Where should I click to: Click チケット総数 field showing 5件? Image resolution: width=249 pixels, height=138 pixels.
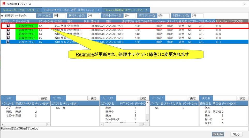(59, 16)
